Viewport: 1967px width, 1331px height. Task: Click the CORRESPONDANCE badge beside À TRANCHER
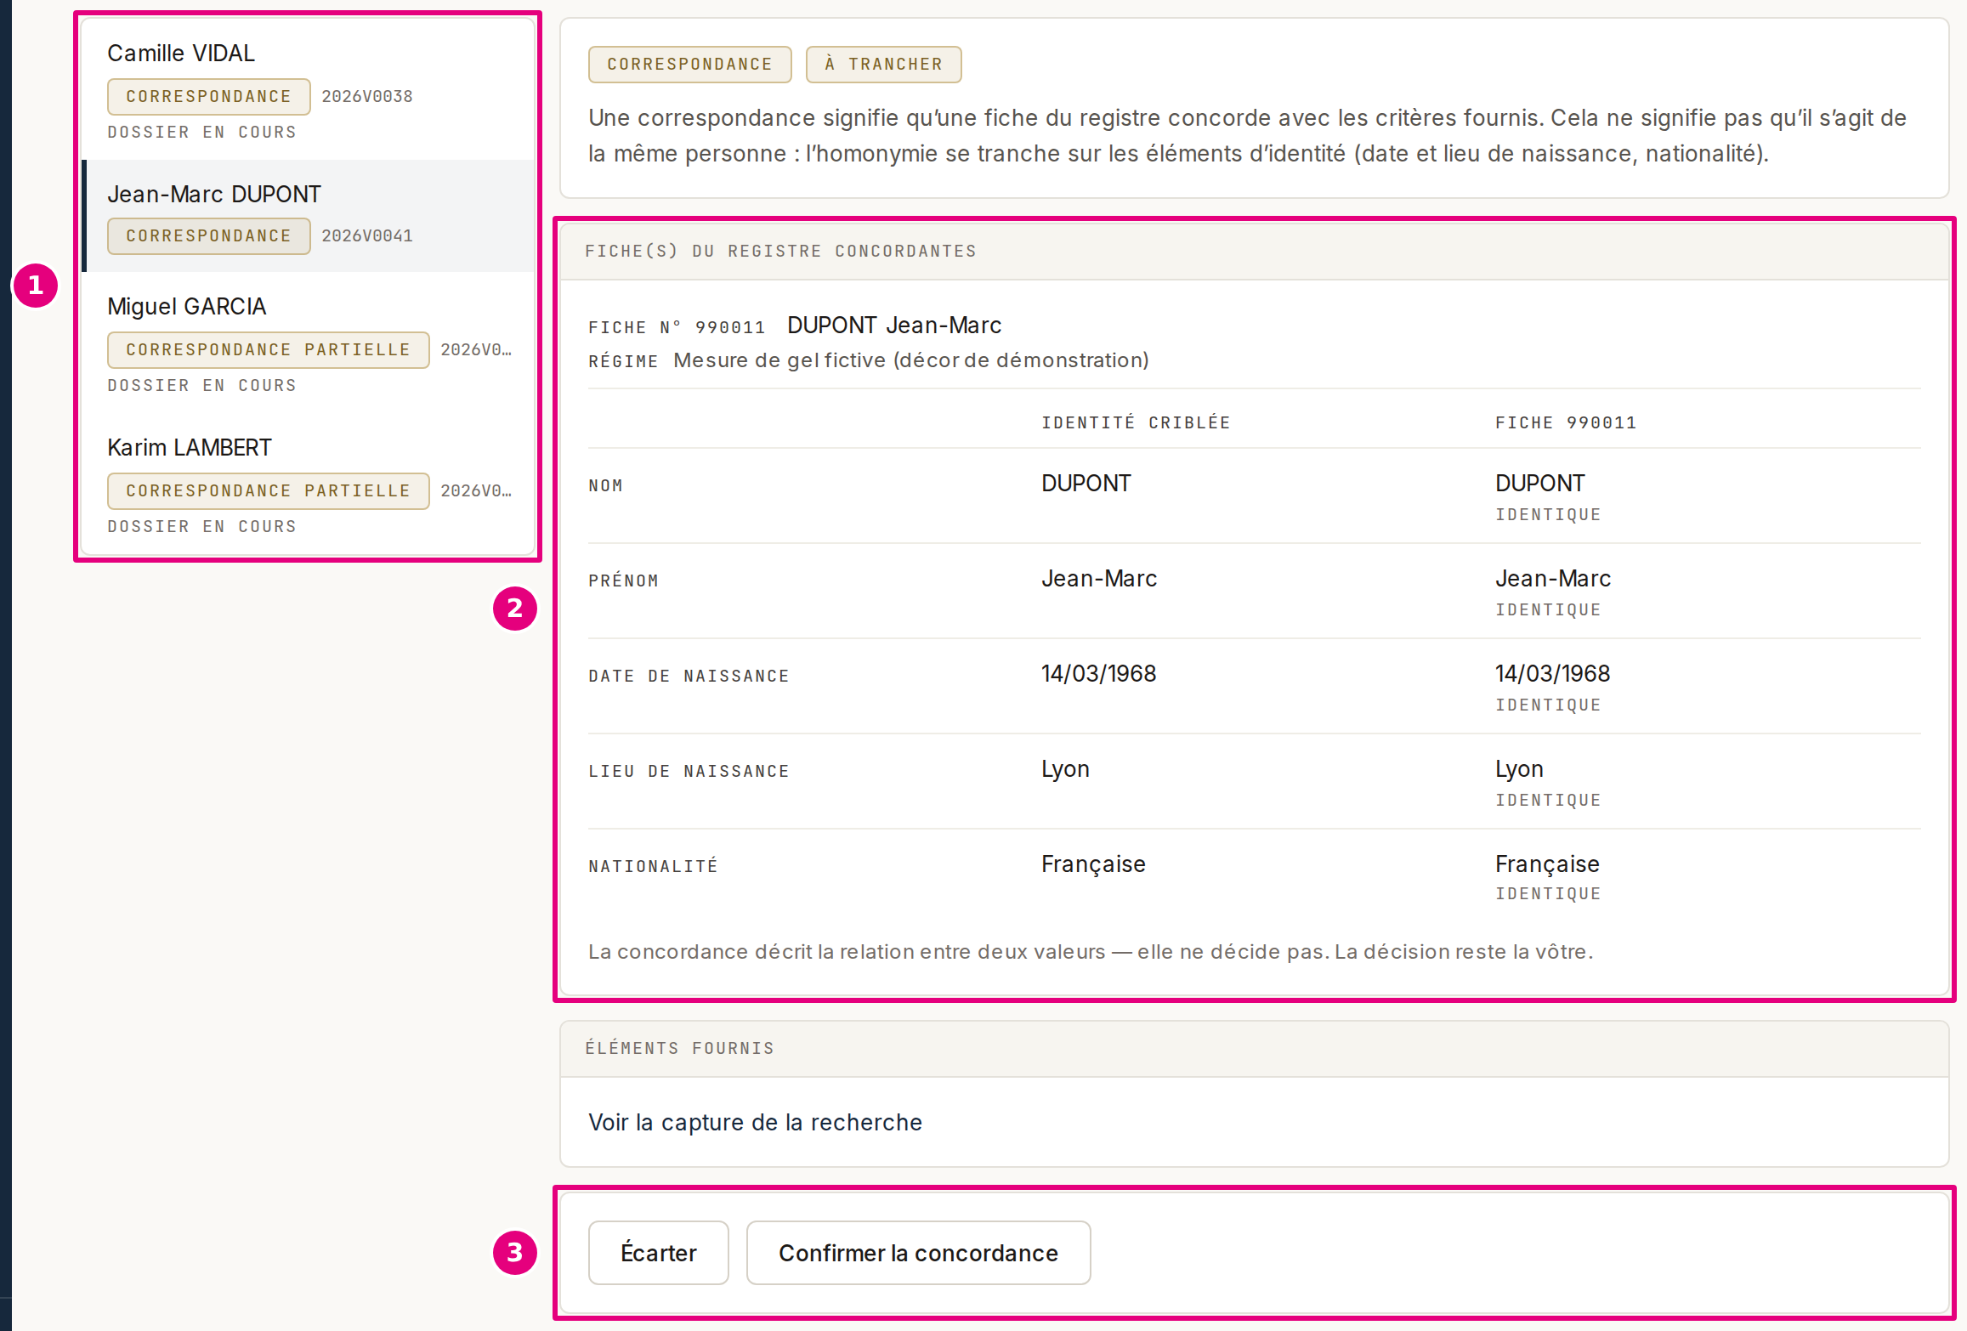[689, 65]
